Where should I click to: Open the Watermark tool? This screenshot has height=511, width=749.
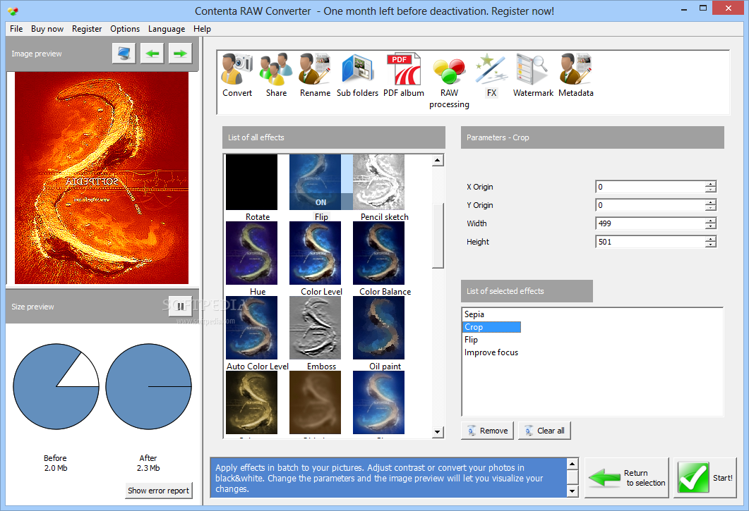533,75
